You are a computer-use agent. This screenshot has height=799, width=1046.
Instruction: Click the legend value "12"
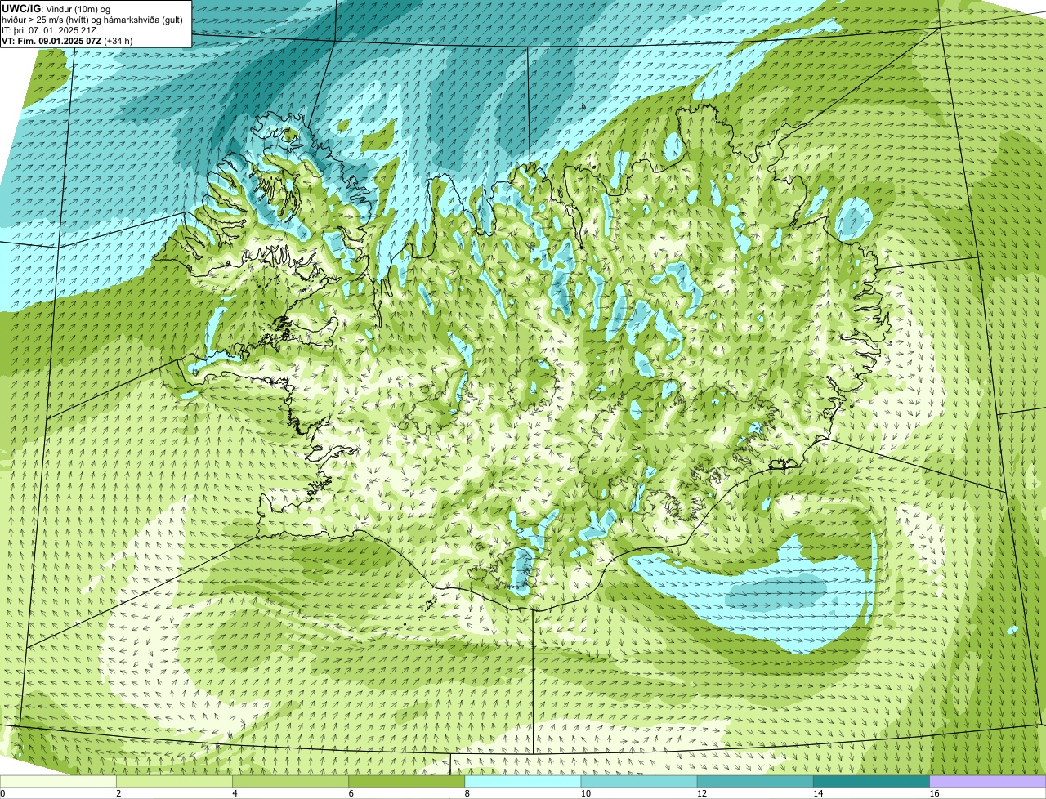(x=701, y=793)
